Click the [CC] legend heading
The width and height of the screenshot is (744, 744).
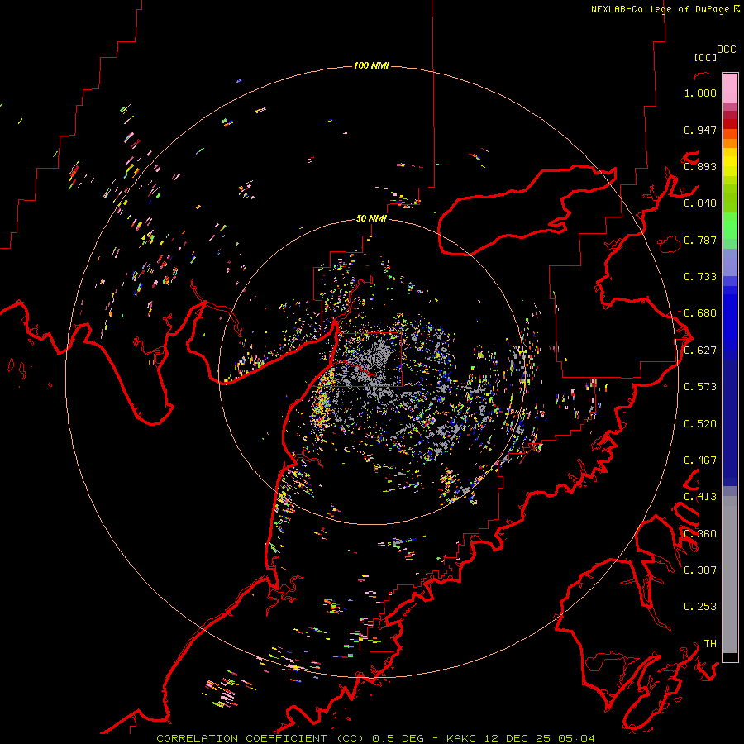tap(705, 57)
